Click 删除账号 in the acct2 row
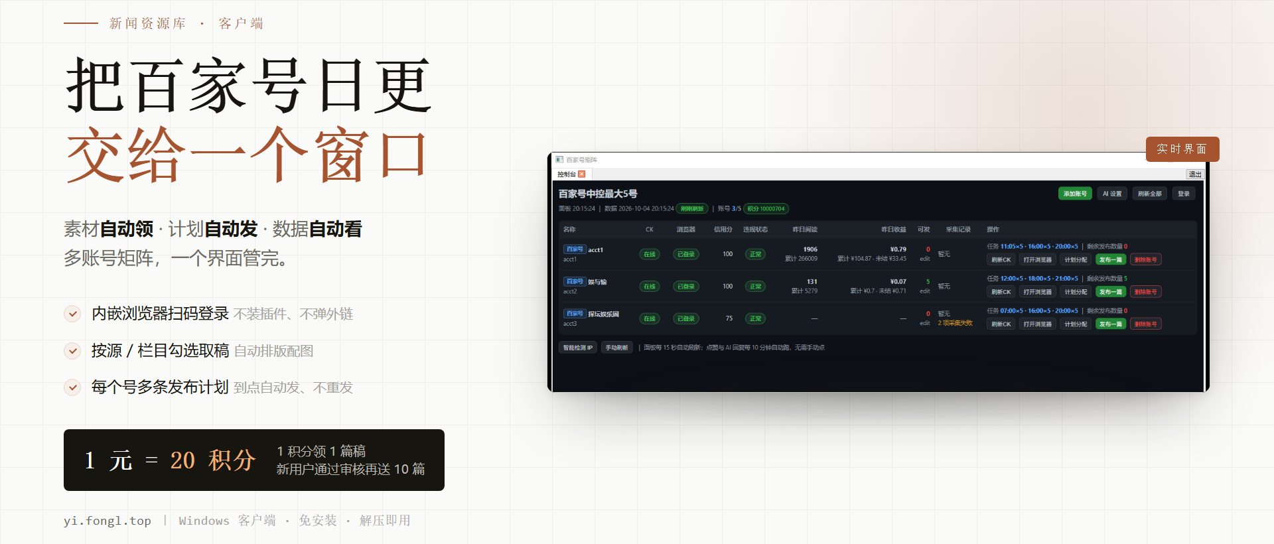 point(1146,292)
